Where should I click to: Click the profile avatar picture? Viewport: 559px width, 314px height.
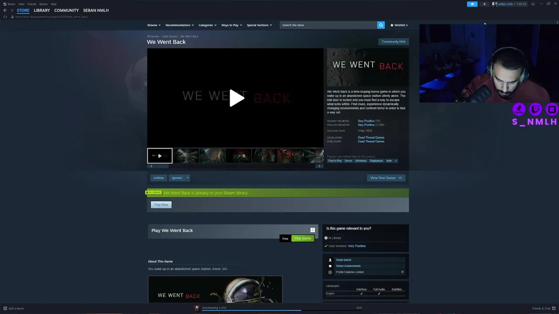point(494,4)
